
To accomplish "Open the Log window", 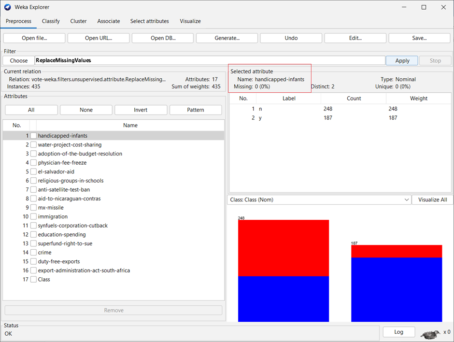I will pos(398,332).
